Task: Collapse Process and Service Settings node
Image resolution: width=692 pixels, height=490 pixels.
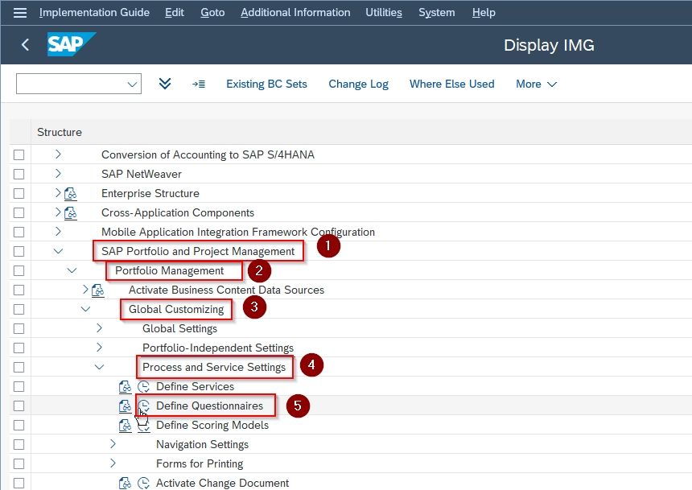Action: (x=99, y=367)
